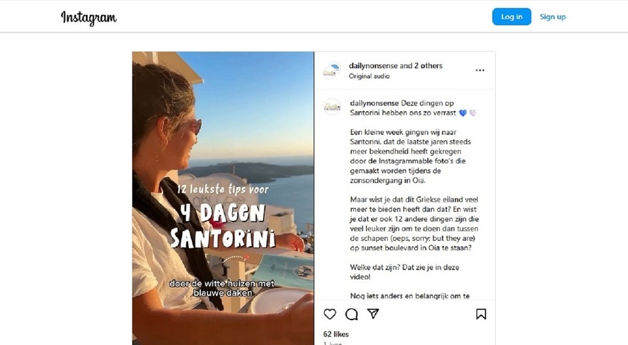Show the '2 others' collaborators list
Screen dimensions: 628x345
pyautogui.click(x=428, y=66)
